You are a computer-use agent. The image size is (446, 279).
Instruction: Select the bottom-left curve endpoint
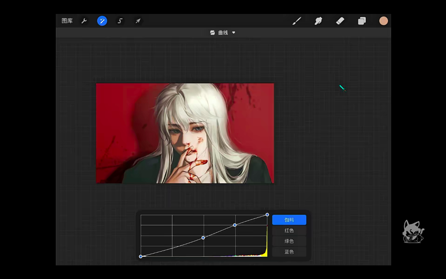(141, 256)
